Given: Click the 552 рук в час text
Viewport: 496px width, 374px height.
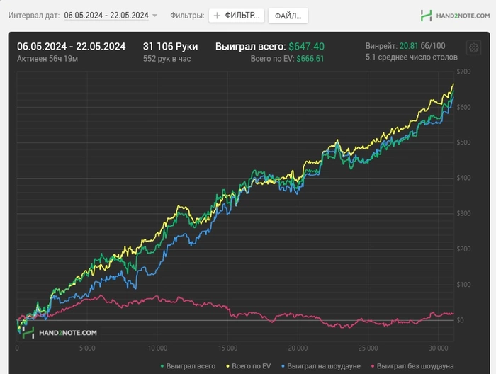Looking at the screenshot, I should click(x=167, y=59).
